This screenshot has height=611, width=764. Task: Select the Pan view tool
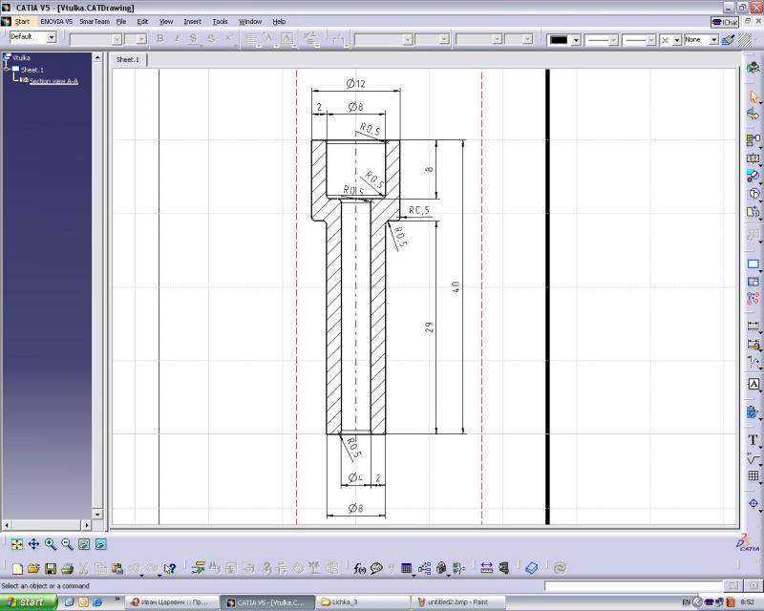(33, 544)
